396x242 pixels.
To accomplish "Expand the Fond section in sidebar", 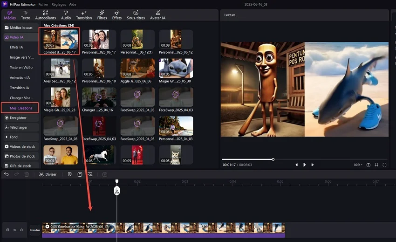I will coord(14,137).
